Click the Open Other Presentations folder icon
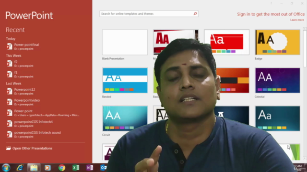307x172 pixels. [x=8, y=148]
